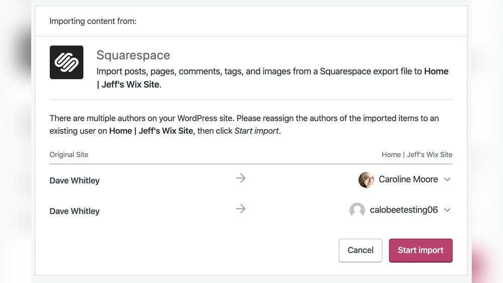Click the Start import button
The width and height of the screenshot is (503, 283).
421,250
